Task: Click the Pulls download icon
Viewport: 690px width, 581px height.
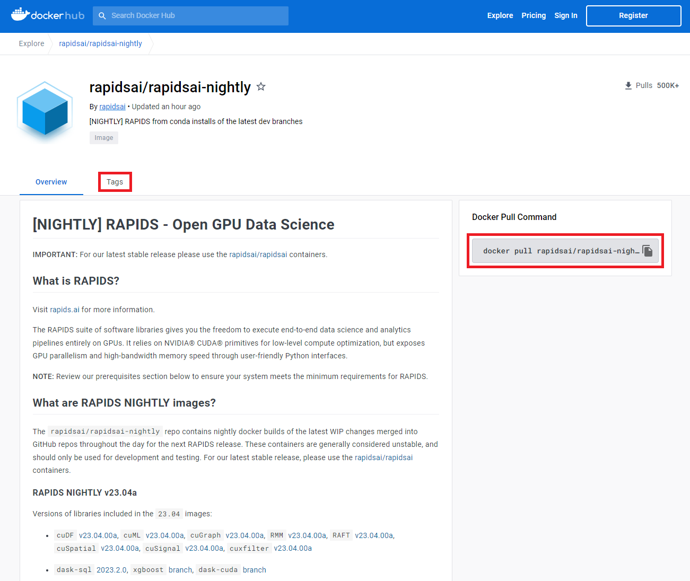Action: click(x=628, y=85)
